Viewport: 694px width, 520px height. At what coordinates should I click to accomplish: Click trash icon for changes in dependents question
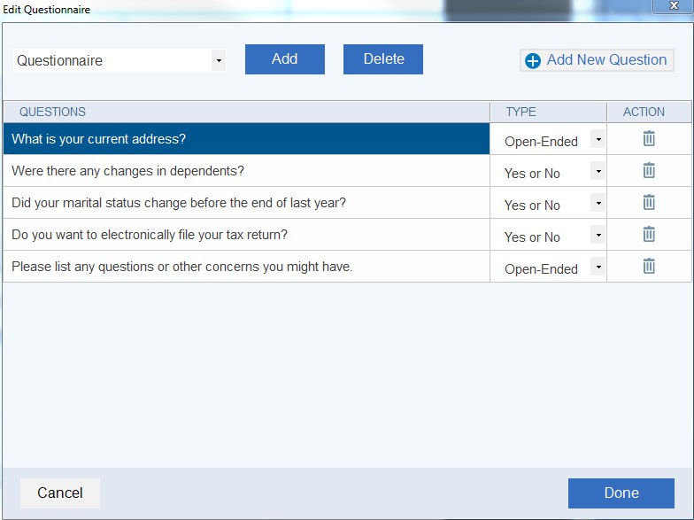pos(648,170)
